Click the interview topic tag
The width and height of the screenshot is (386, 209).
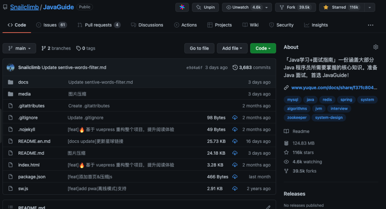click(x=339, y=109)
